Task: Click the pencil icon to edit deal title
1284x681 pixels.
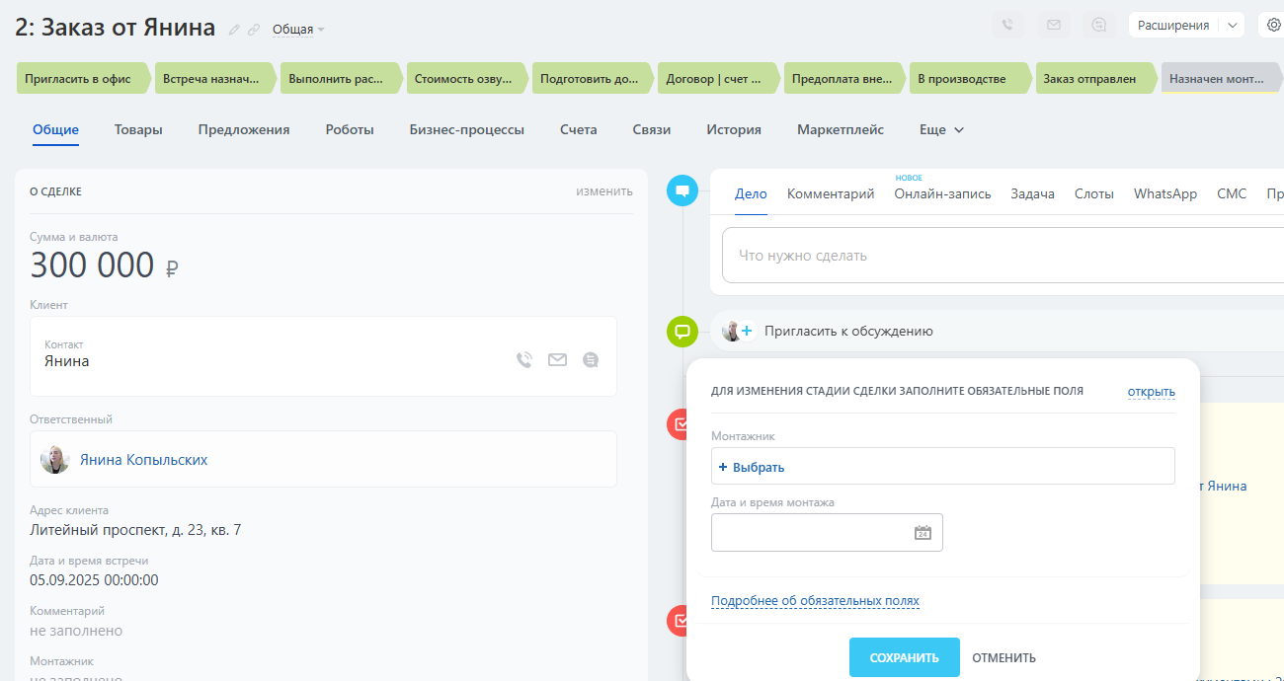Action: pyautogui.click(x=234, y=30)
